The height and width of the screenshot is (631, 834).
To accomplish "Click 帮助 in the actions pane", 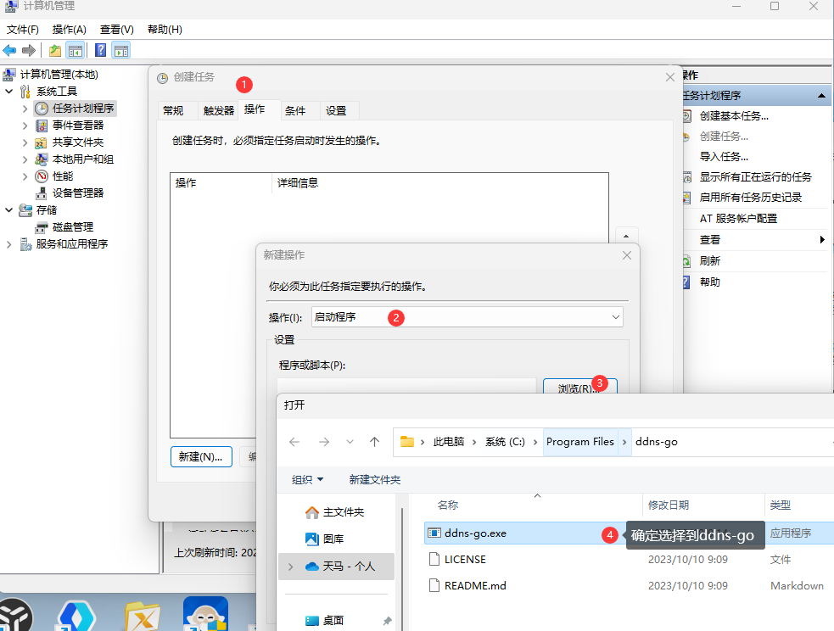I will (x=709, y=282).
